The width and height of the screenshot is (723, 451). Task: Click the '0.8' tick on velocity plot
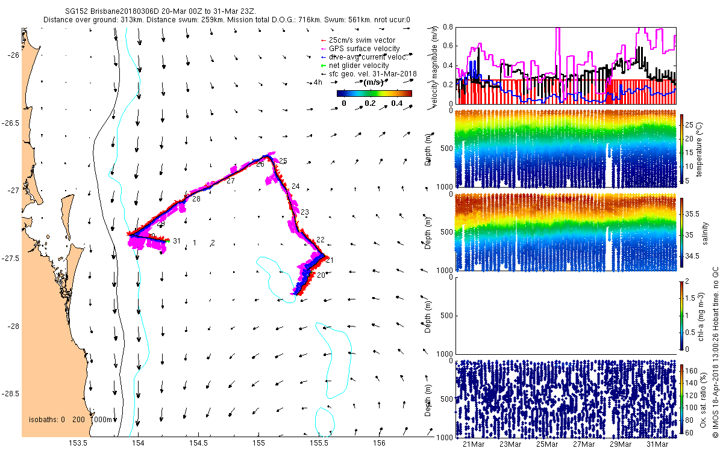pos(448,27)
